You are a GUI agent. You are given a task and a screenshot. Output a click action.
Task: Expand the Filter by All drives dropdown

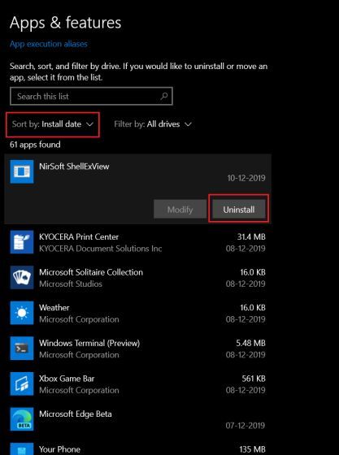[153, 124]
